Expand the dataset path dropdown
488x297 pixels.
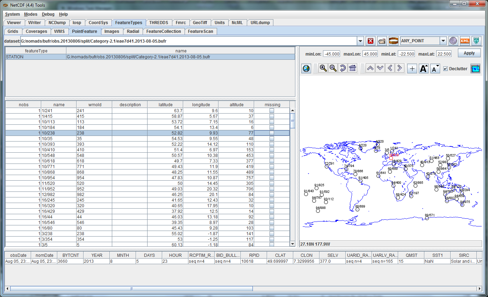point(360,41)
